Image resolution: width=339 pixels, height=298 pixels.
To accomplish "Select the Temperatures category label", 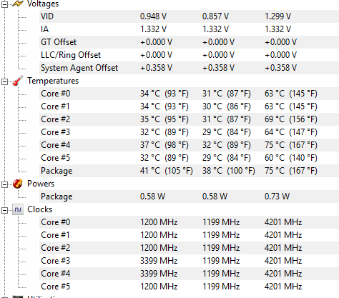I will click(x=53, y=81).
